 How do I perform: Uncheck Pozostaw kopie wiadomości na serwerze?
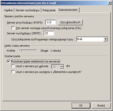pyautogui.click(x=9, y=61)
